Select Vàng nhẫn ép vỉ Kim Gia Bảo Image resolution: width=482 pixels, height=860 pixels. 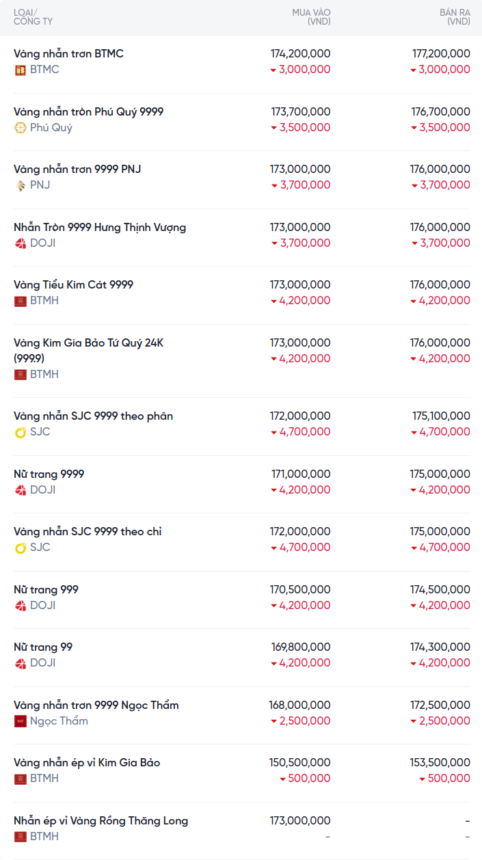tap(87, 763)
